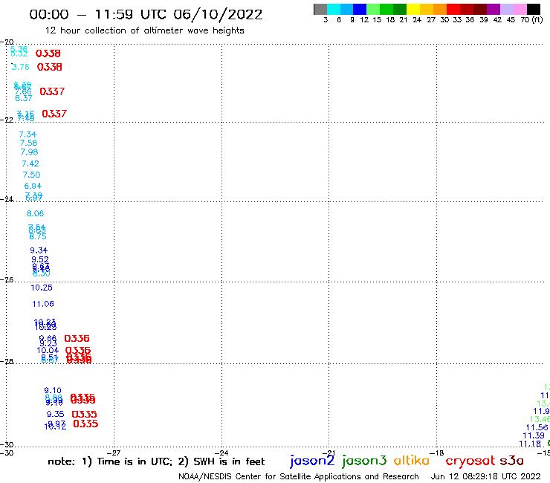Select the wave height value '9.35'

(56, 414)
